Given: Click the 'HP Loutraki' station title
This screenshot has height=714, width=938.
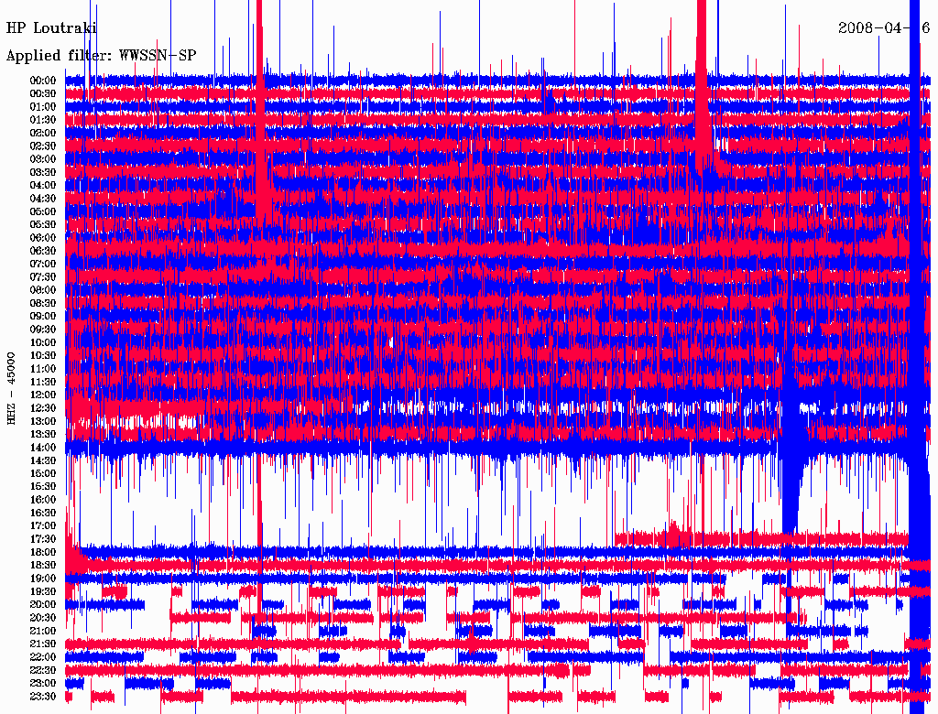Looking at the screenshot, I should pyautogui.click(x=51, y=28).
